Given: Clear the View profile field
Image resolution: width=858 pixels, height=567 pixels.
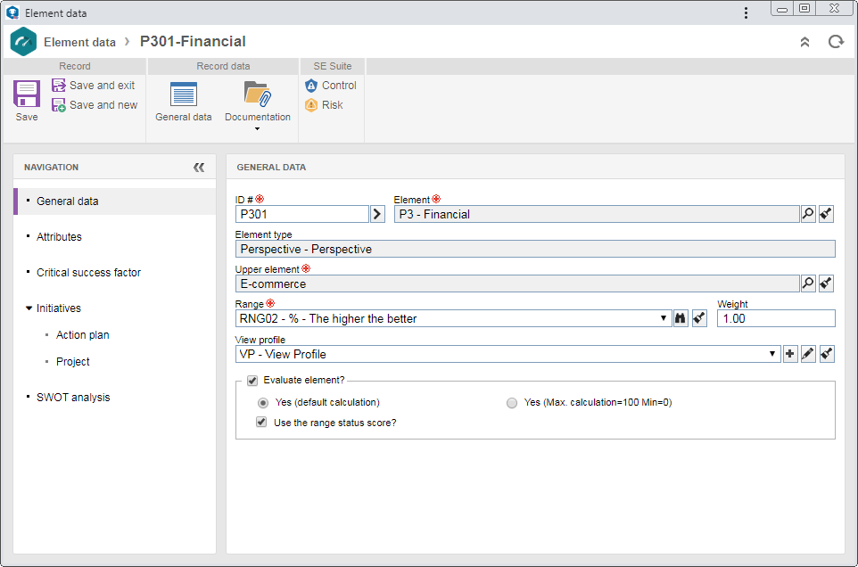Looking at the screenshot, I should 827,354.
